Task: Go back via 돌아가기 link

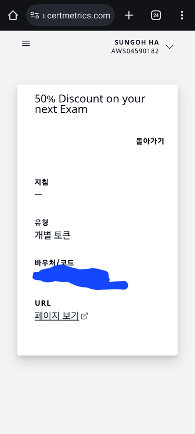Action: [150, 141]
